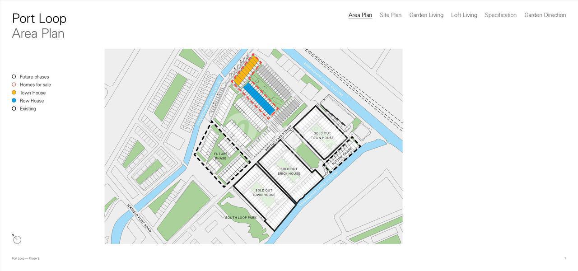Screen dimensions: 578x271
Task: Click the Port Loop Area Plan heading
Action: point(39,26)
